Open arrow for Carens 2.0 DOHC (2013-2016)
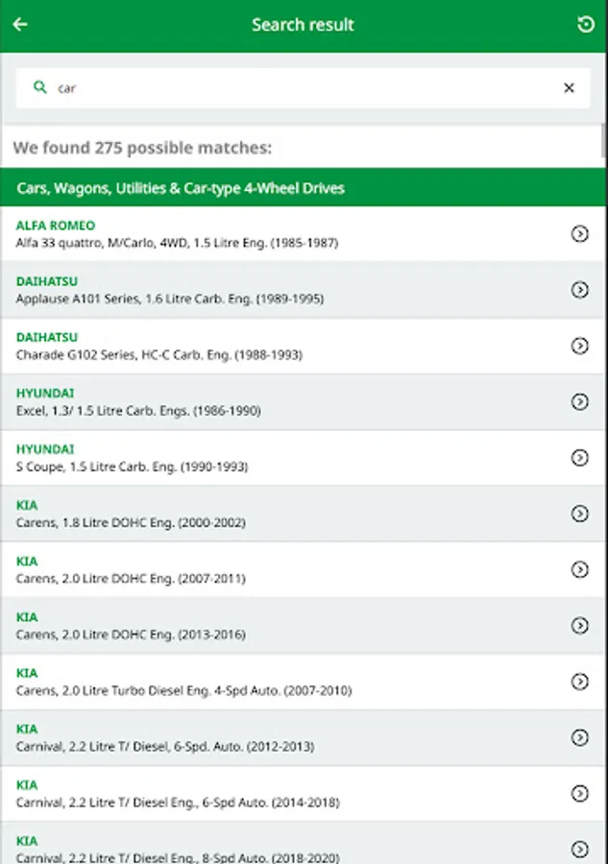608x864 pixels. click(579, 625)
